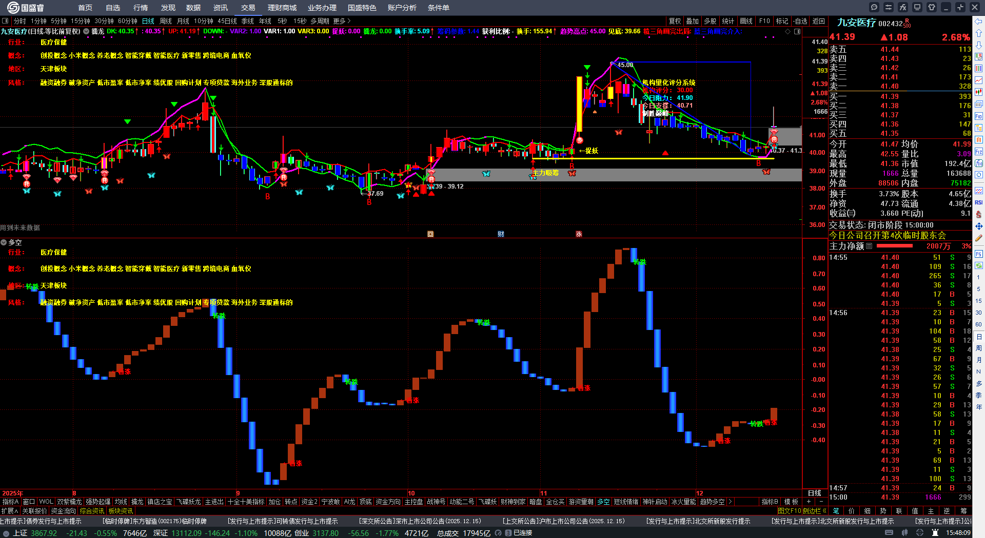
Task: Open the fx formula manager icon
Action: [903, 7]
